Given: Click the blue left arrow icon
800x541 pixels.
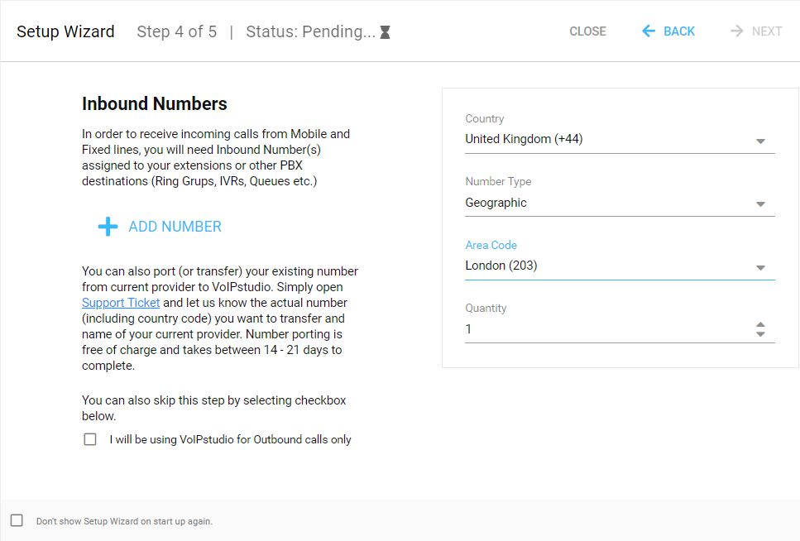Looking at the screenshot, I should [649, 31].
